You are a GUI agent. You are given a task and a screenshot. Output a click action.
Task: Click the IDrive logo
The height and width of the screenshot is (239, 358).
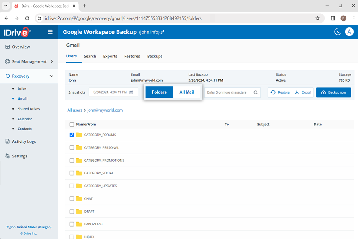click(18, 32)
